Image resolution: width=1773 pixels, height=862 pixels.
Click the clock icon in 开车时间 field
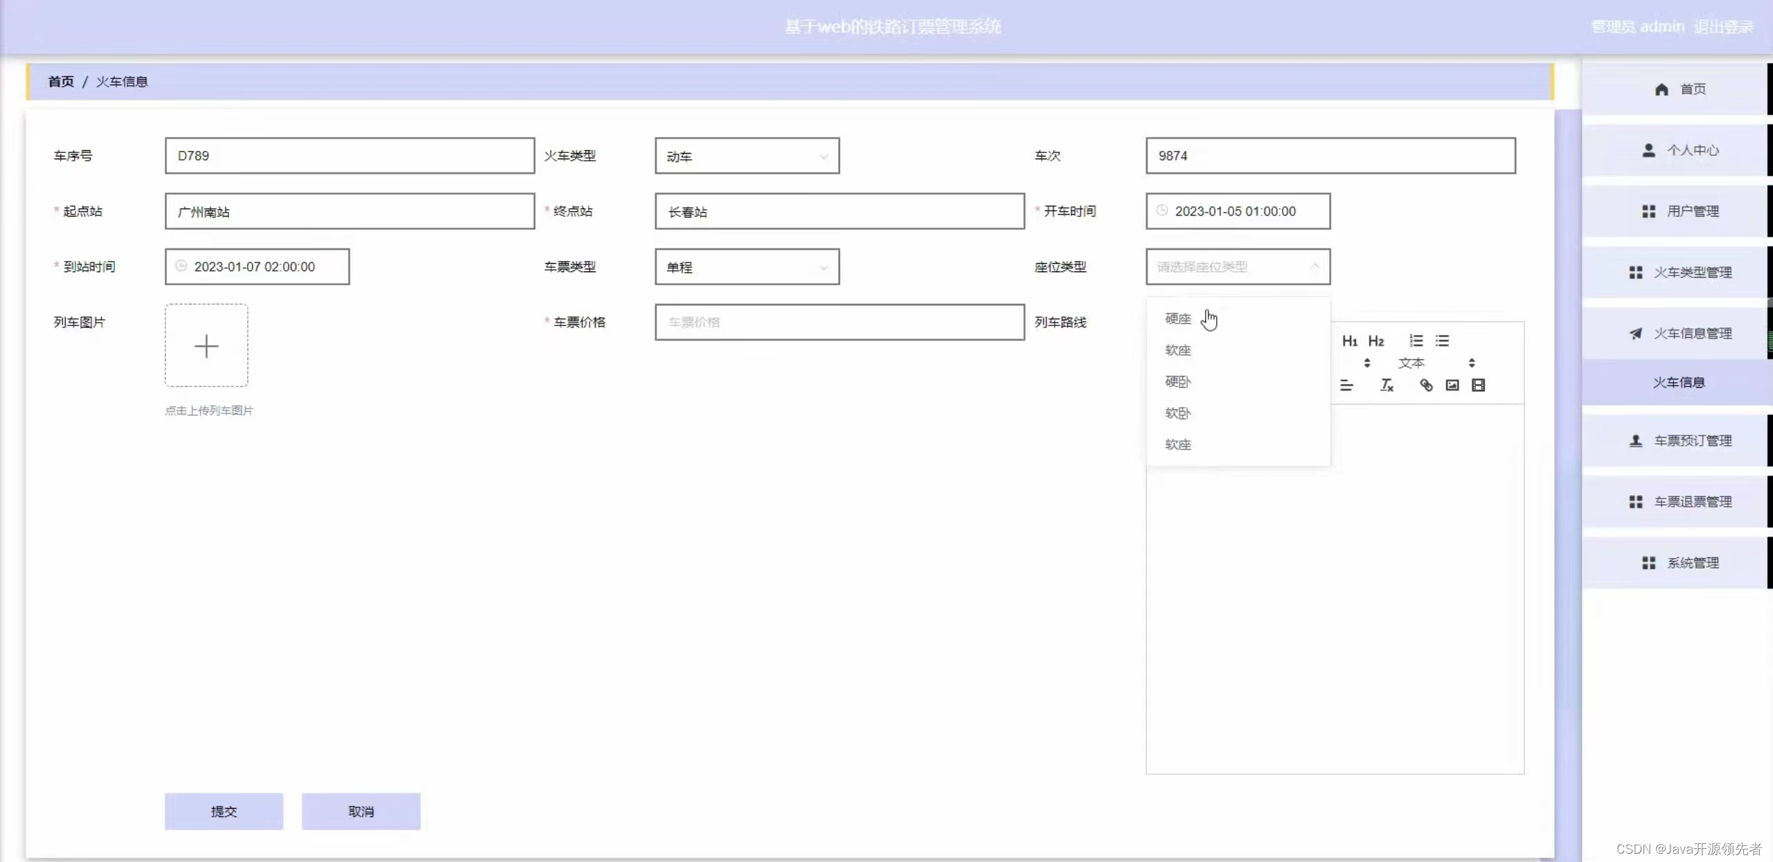1162,210
